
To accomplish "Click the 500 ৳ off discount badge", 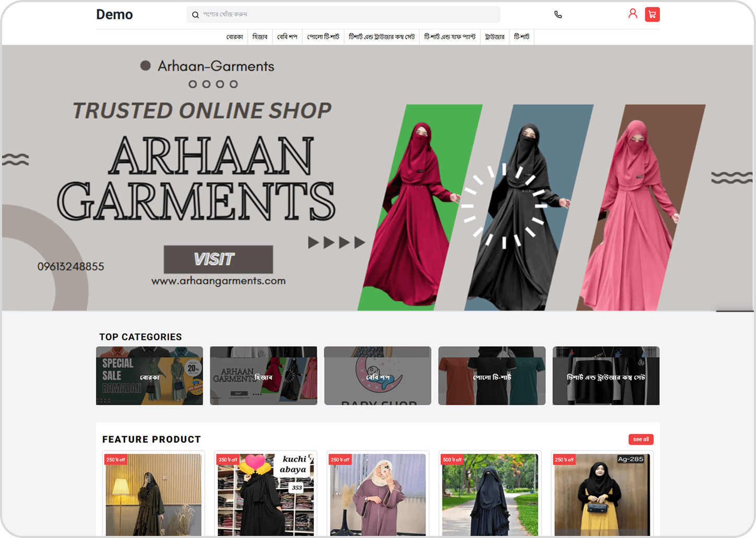I will [x=452, y=460].
